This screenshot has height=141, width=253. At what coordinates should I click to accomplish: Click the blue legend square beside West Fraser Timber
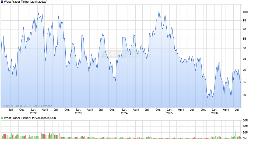point(2,2)
